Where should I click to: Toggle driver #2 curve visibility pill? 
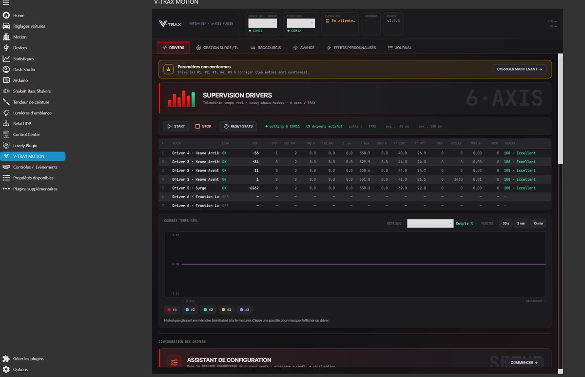209,310
